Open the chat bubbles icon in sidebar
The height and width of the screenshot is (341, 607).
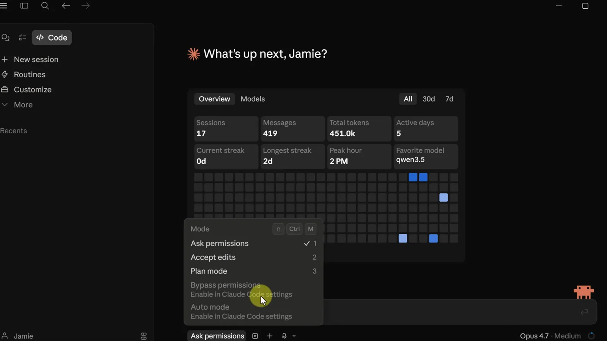5,38
